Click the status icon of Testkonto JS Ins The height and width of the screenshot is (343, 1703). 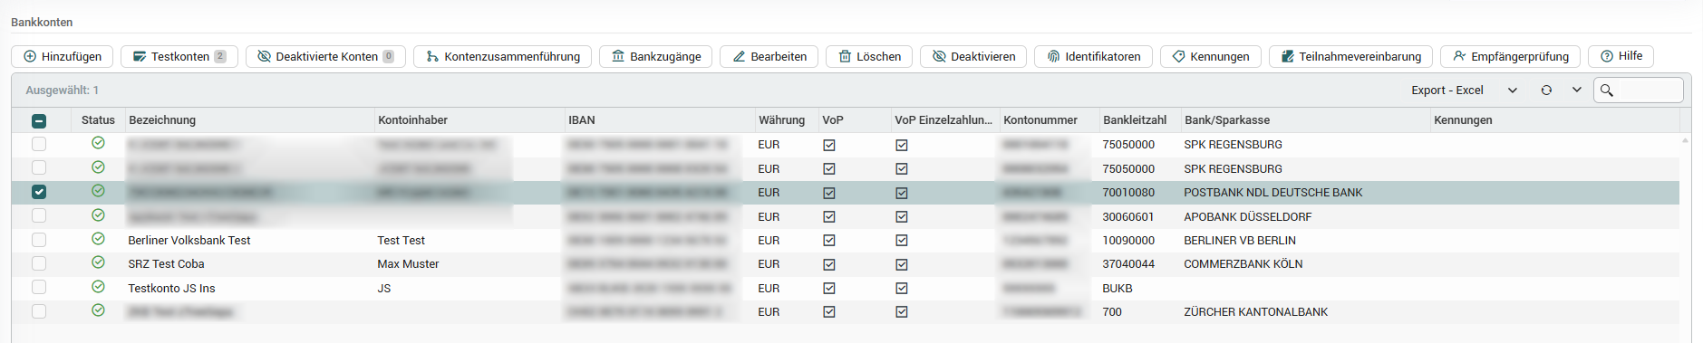(98, 287)
